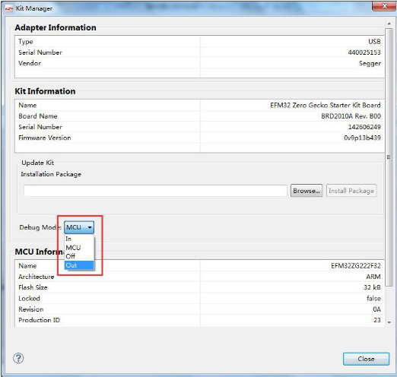
Task: Click the Installation Package label
Action: click(51, 174)
